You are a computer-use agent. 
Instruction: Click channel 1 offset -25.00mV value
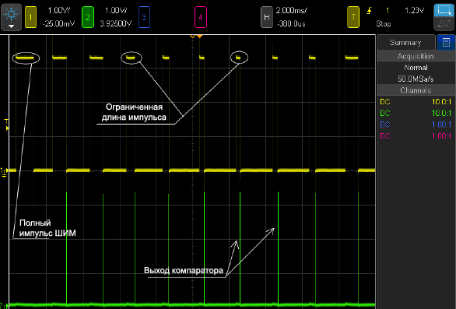coord(58,23)
